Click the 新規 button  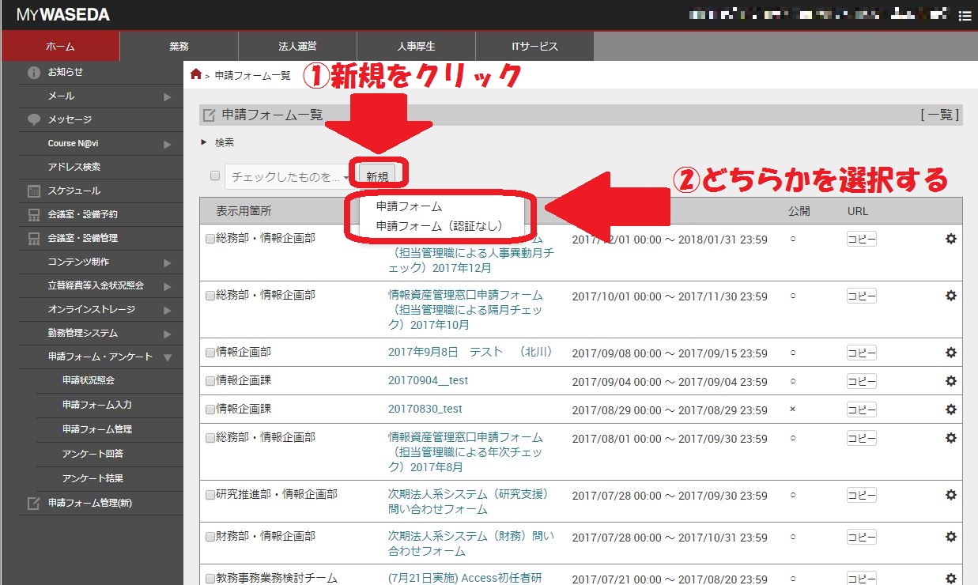377,177
